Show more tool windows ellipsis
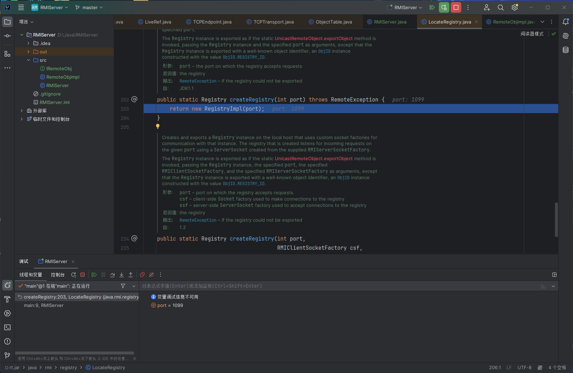573x373 pixels. [x=7, y=68]
